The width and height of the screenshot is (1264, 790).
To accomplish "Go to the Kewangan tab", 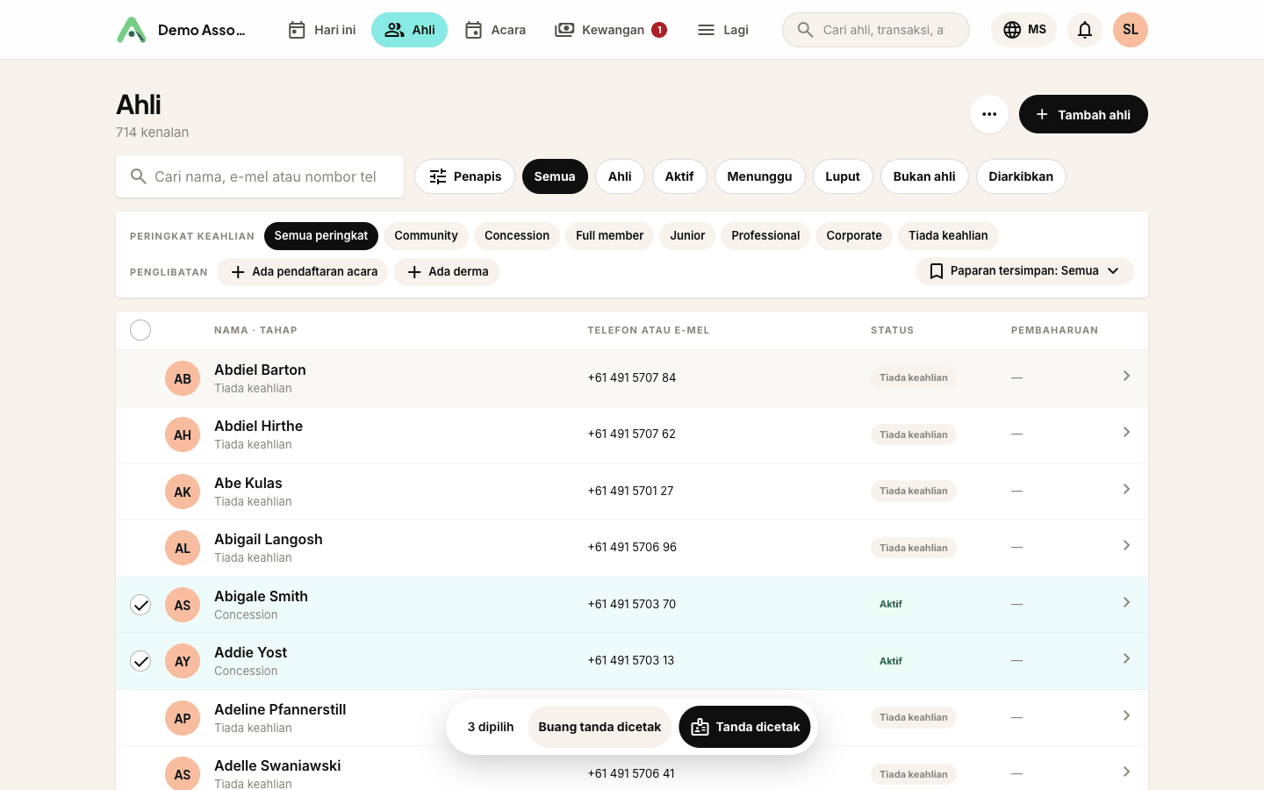I will (611, 30).
